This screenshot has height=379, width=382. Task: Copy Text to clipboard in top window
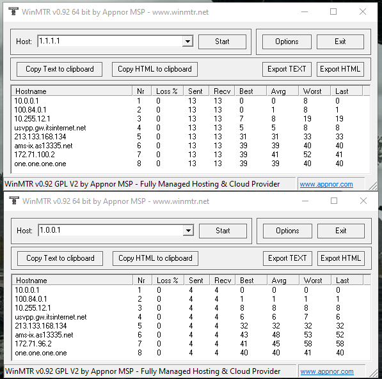[60, 69]
